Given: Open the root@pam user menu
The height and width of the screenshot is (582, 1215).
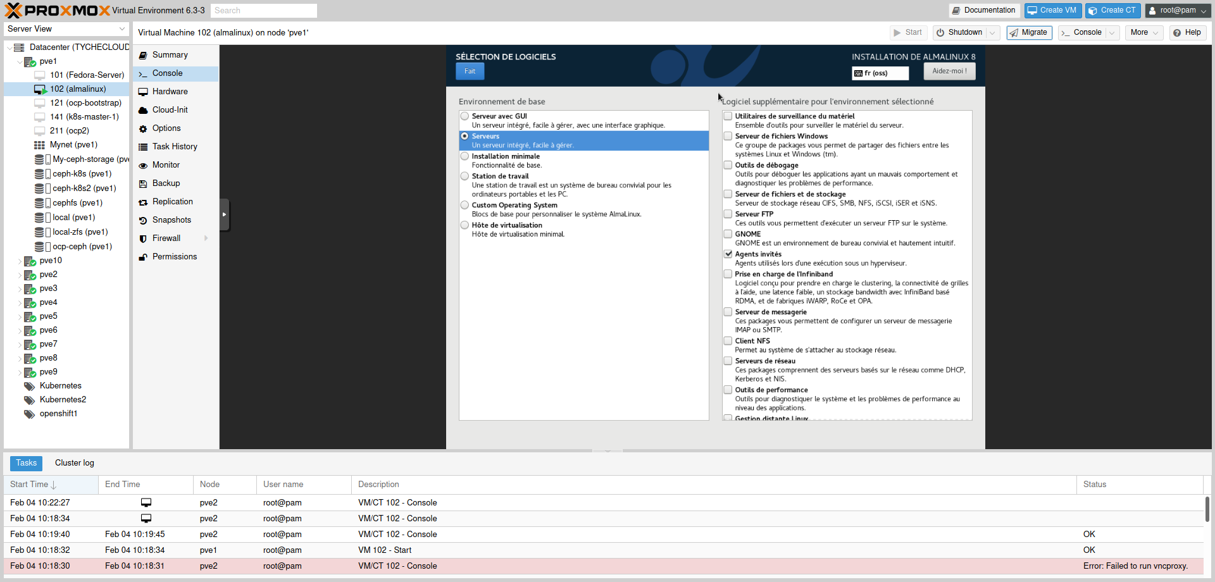Looking at the screenshot, I should click(x=1178, y=10).
